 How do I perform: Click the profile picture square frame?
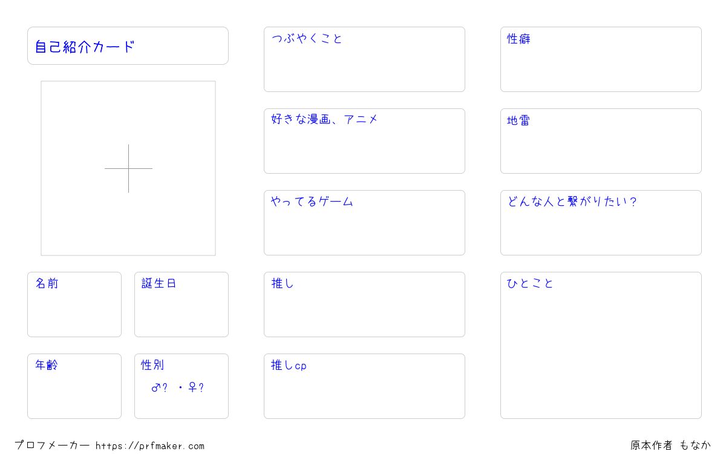[x=128, y=168]
